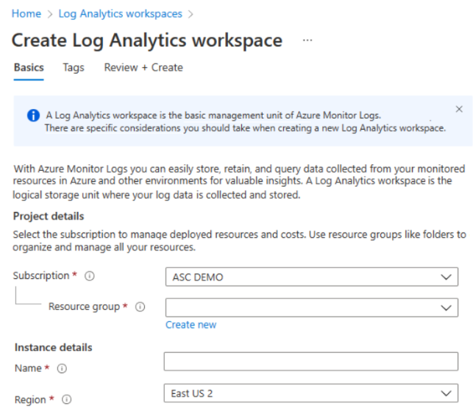This screenshot has height=410, width=473.
Task: Click the info icon beside Region
Action: 67,400
